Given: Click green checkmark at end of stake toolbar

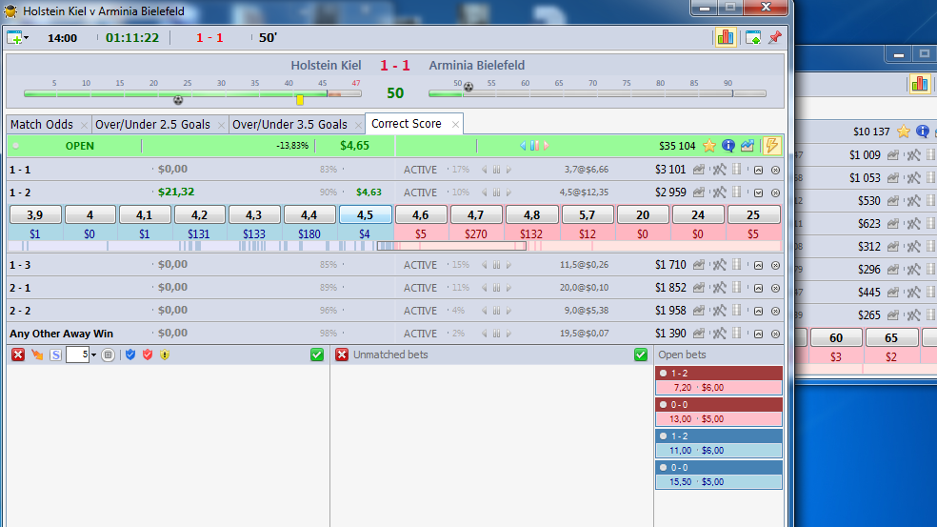Looking at the screenshot, I should 317,355.
